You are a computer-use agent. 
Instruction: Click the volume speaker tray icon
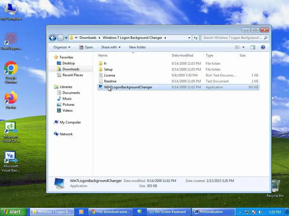[x=260, y=212]
